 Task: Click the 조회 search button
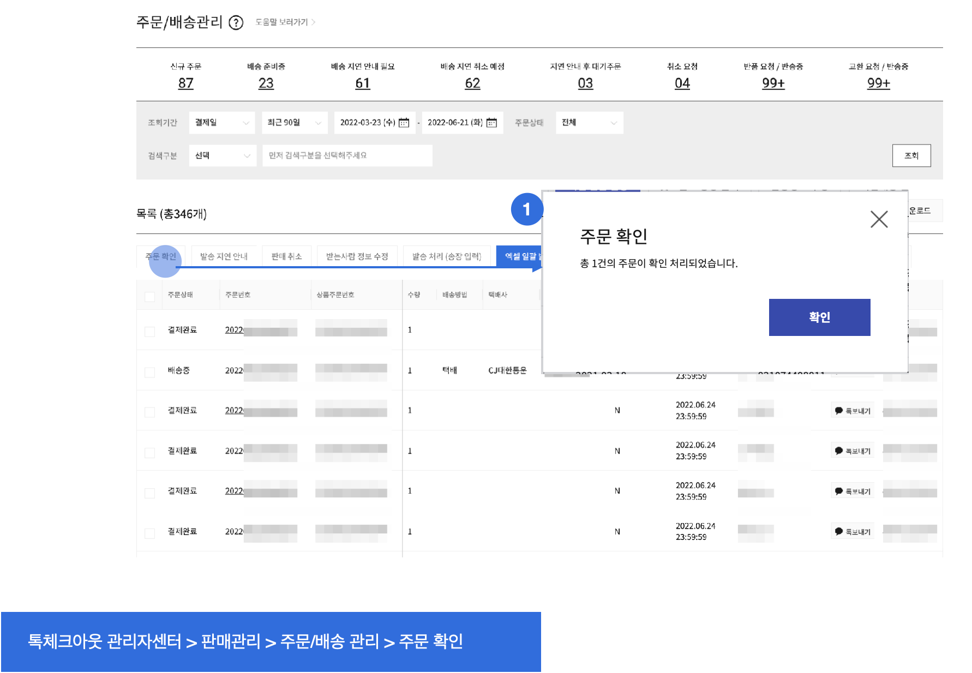click(x=911, y=156)
